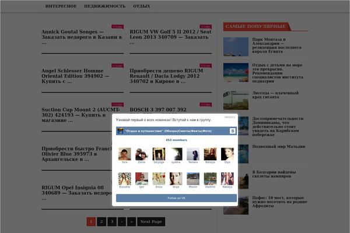Click the Like badge on Suction Cup post

pyautogui.click(x=117, y=105)
